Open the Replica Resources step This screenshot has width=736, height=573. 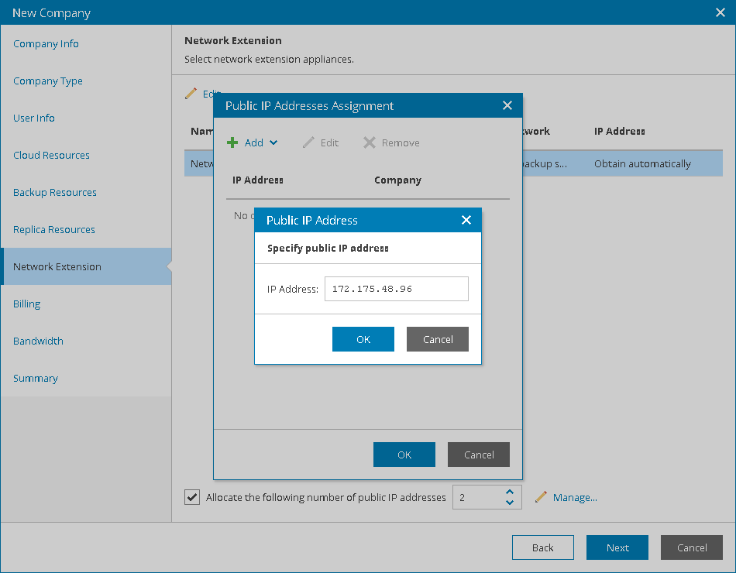coord(54,229)
